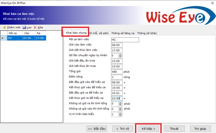Adjust Số lần chuyển ngày tự nhiên spinner
The height and width of the screenshot is (133, 216).
pyautogui.click(x=120, y=56)
